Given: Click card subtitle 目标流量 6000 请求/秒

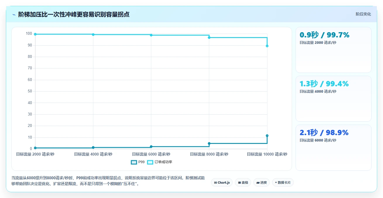Looking at the screenshot, I should [x=318, y=140].
